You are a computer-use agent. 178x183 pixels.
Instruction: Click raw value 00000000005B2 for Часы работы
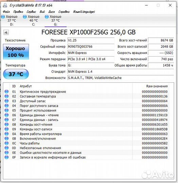click(x=155, y=143)
